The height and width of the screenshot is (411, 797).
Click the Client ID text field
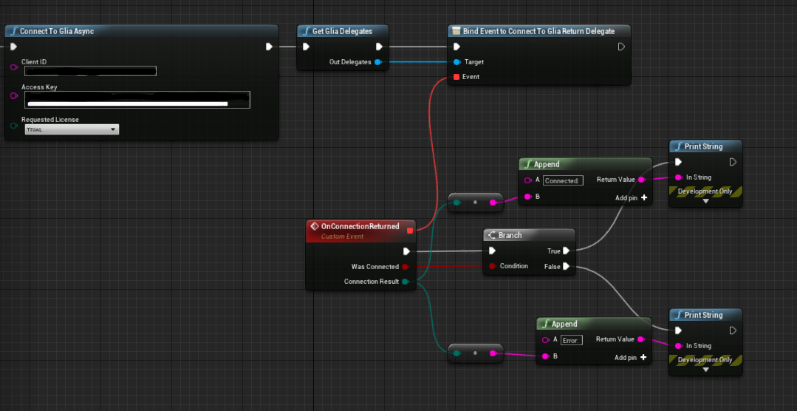tap(90, 71)
